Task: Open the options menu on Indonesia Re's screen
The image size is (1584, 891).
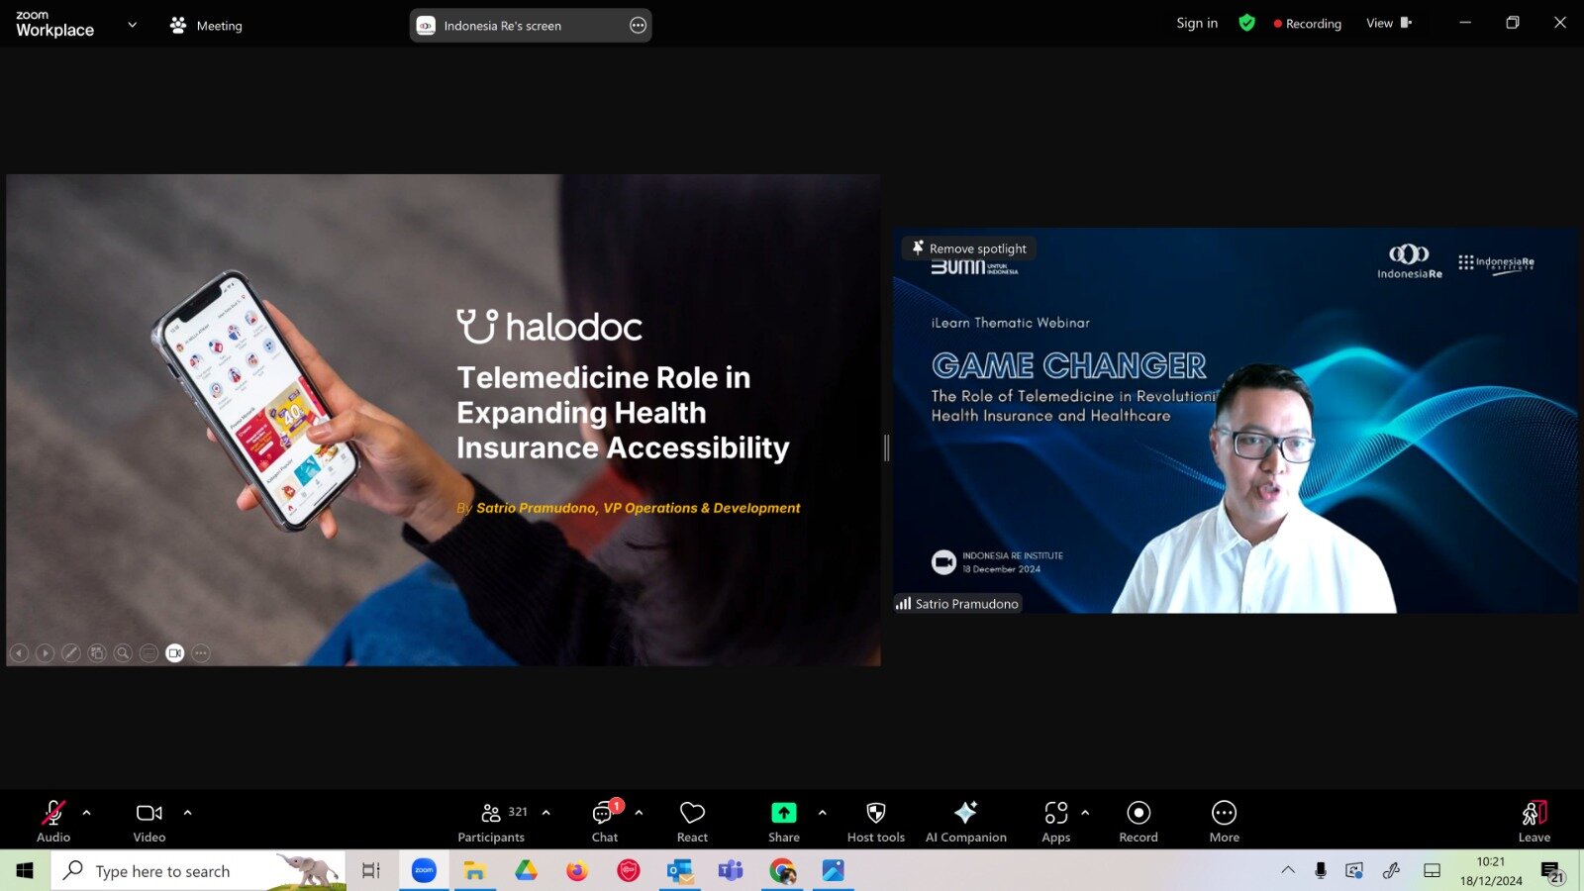Action: point(638,26)
